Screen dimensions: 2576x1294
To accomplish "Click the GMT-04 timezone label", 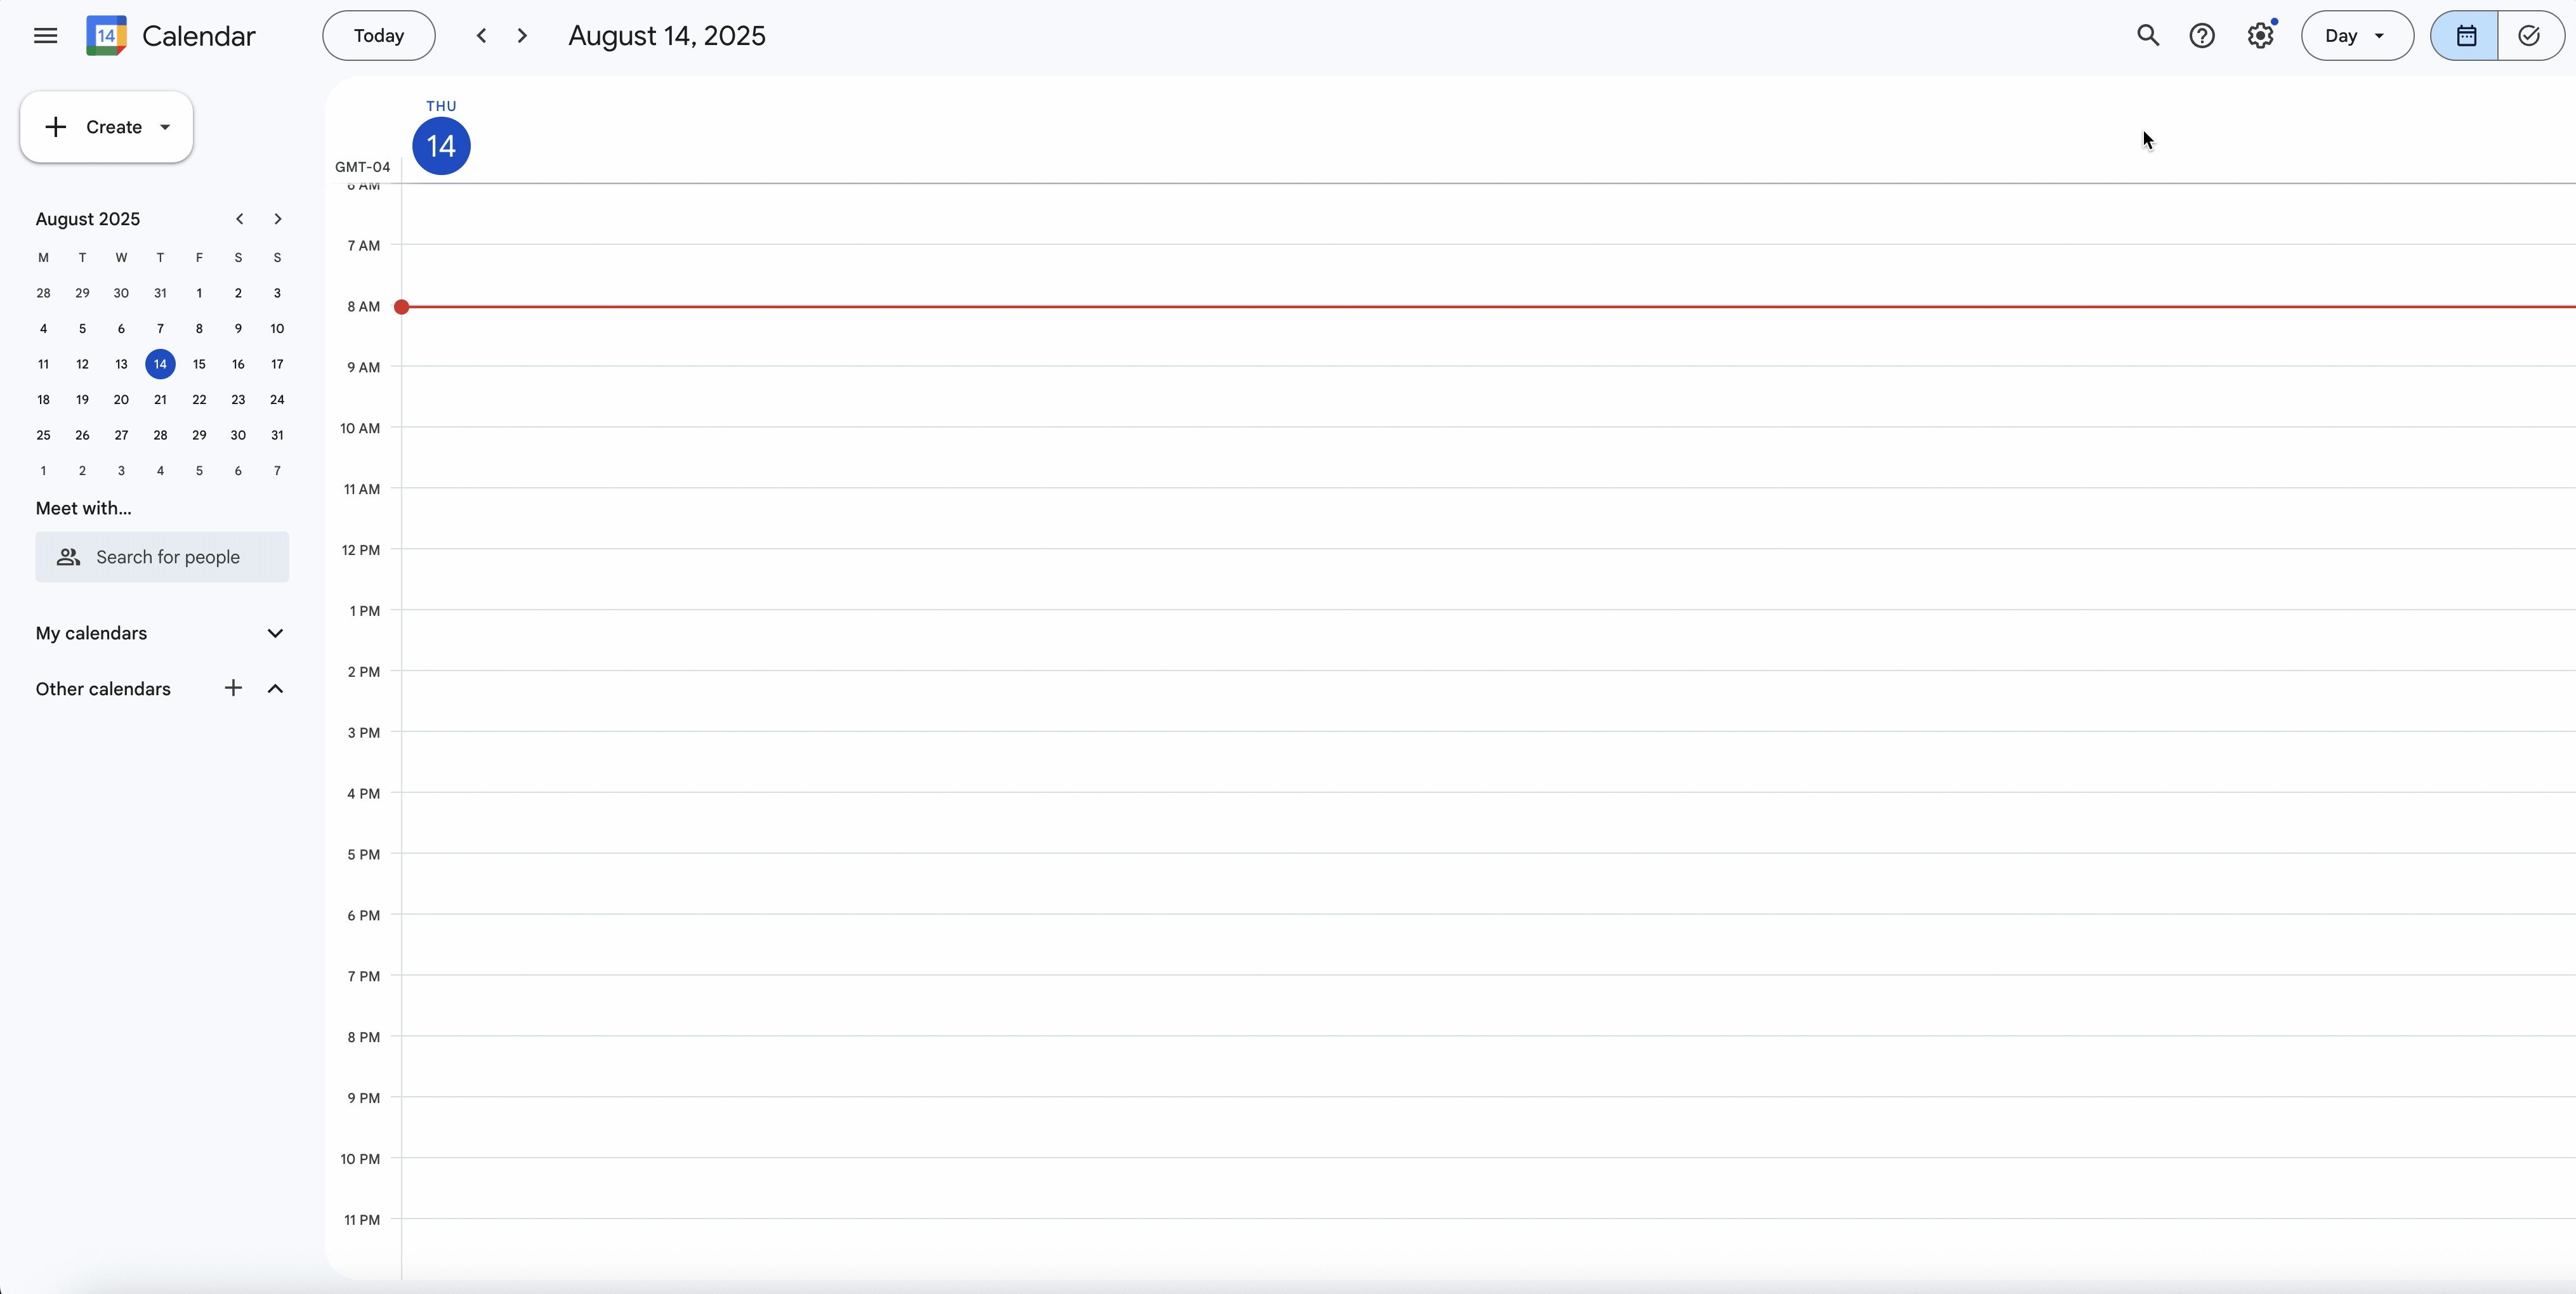I will coord(362,167).
